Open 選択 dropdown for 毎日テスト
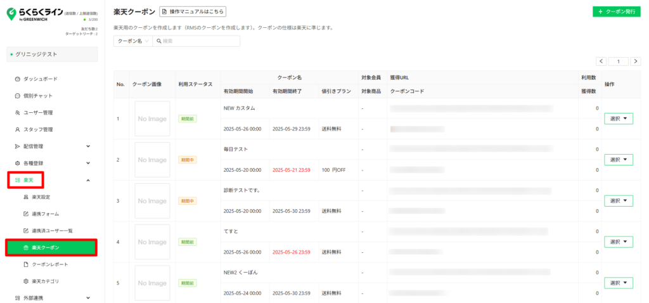Image resolution: width=649 pixels, height=303 pixels. coord(619,160)
